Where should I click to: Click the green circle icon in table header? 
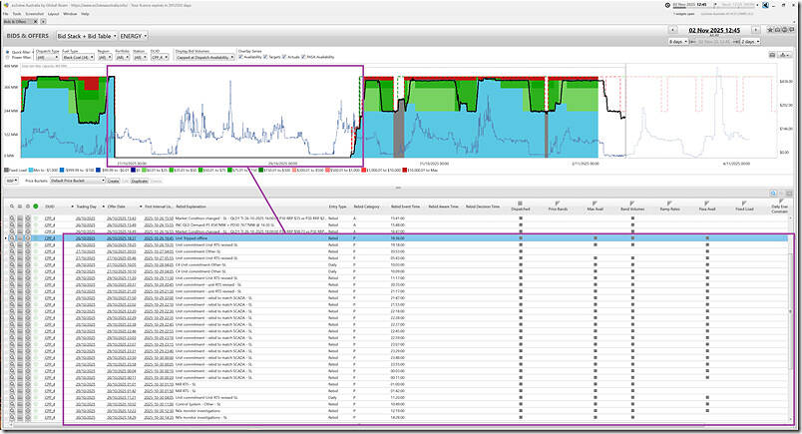35,207
